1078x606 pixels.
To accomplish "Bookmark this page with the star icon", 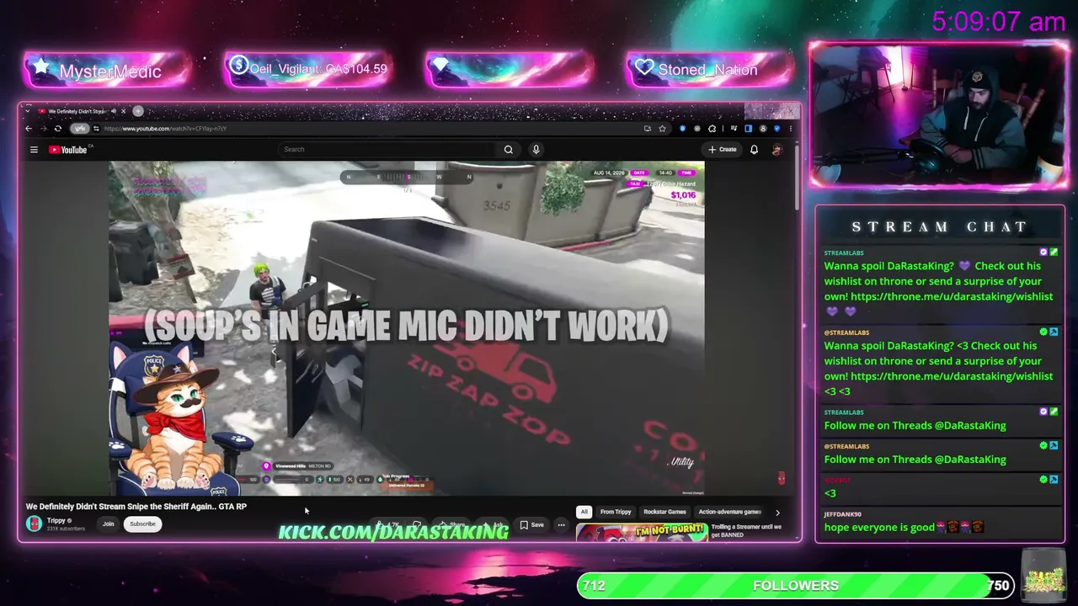I will [662, 129].
